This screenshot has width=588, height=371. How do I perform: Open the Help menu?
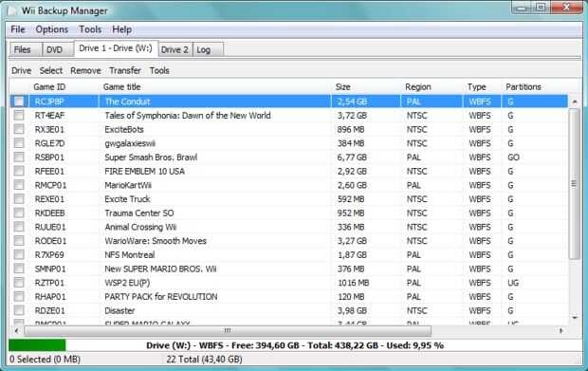[122, 29]
